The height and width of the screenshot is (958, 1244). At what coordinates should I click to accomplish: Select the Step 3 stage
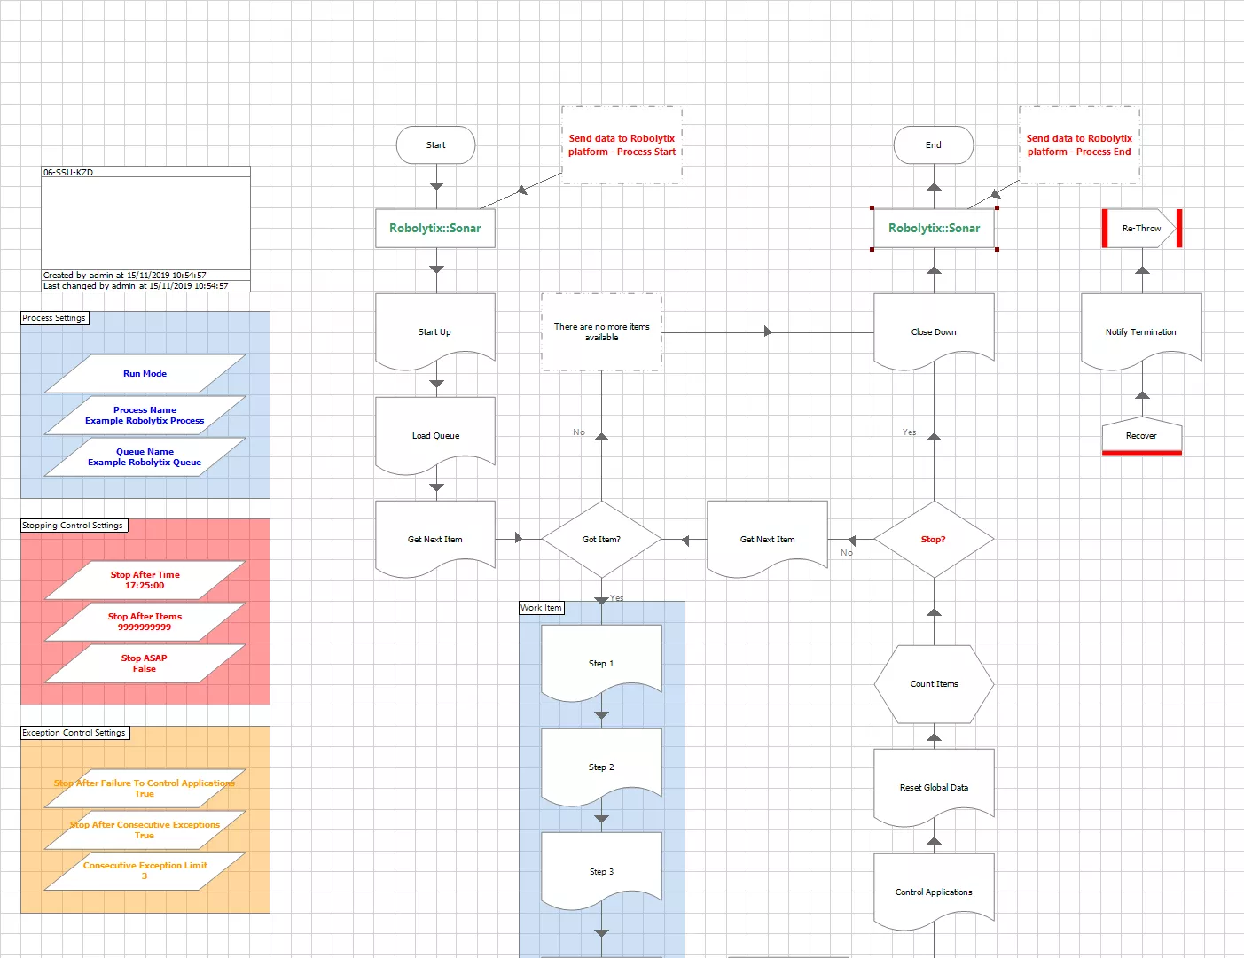601,871
